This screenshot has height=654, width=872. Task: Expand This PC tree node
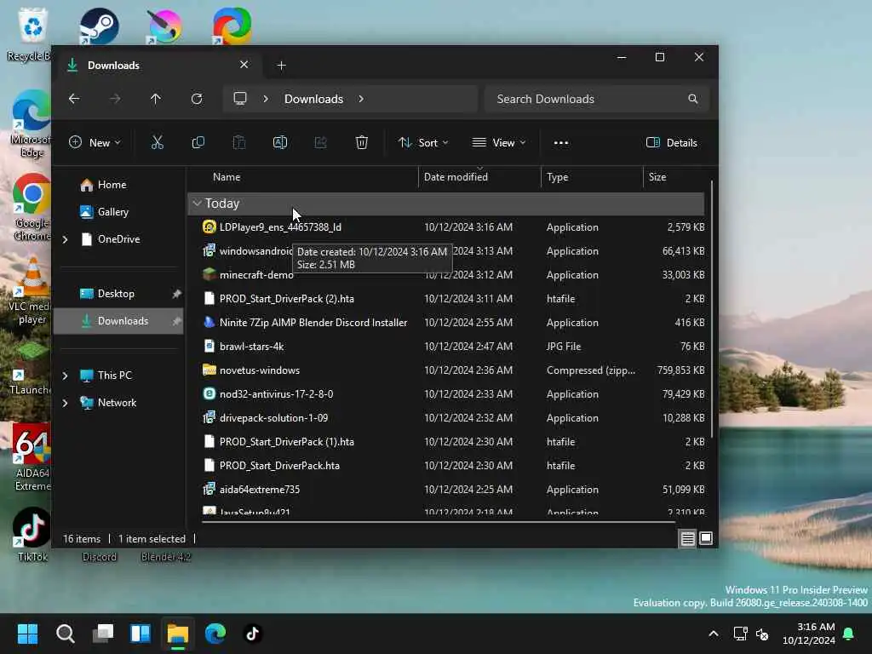(65, 376)
